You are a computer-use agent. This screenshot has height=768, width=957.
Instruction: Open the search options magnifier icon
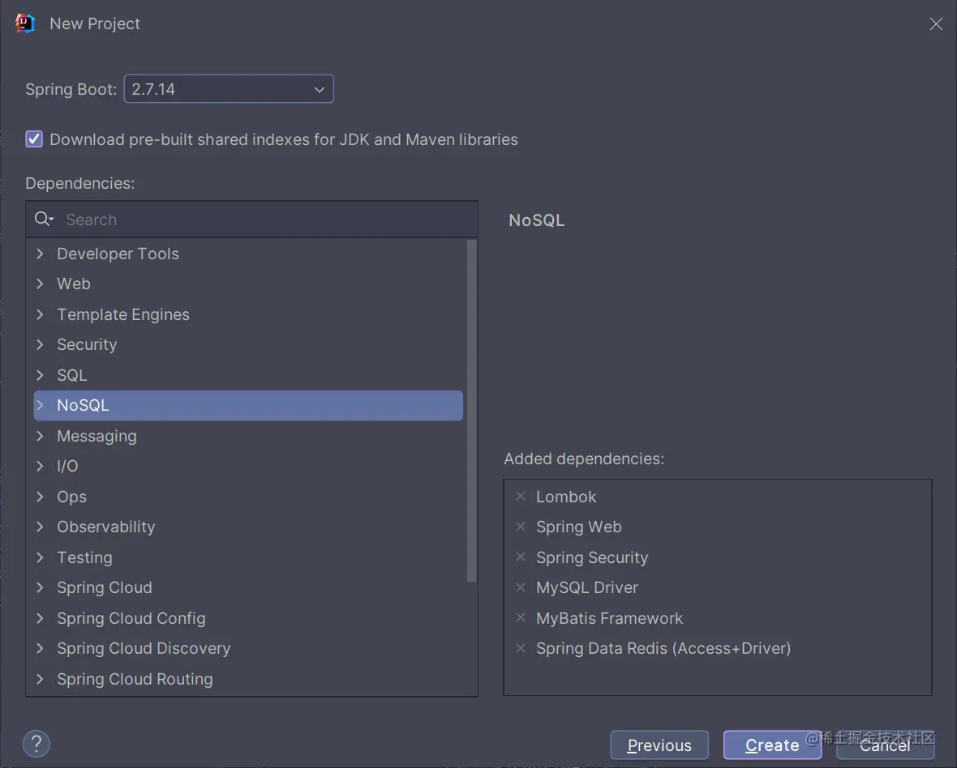click(x=44, y=219)
